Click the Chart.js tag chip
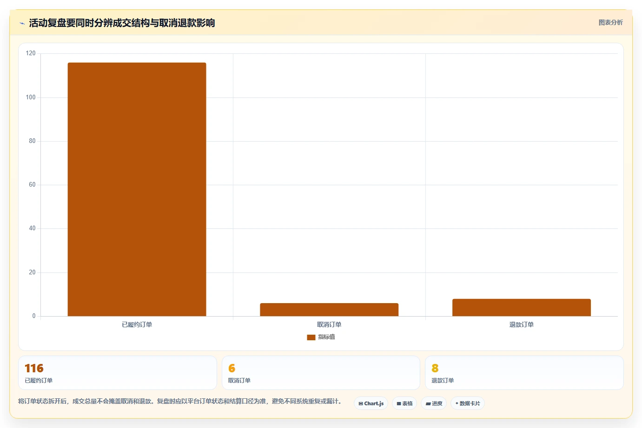642x428 pixels. click(371, 403)
